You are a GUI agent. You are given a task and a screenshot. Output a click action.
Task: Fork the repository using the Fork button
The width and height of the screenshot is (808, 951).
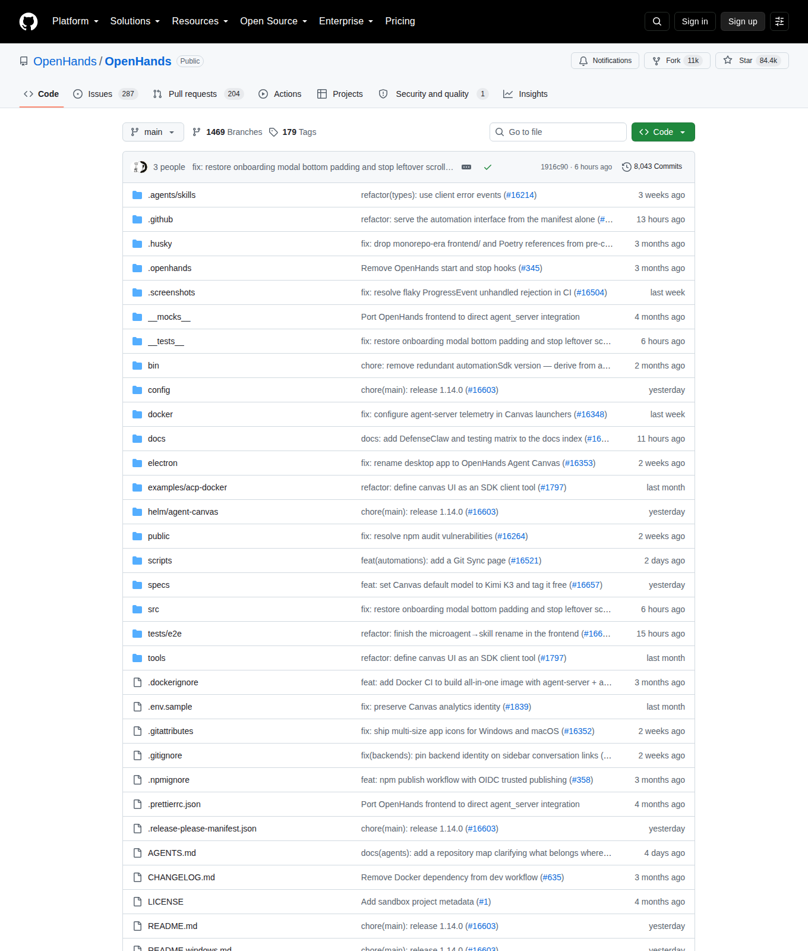pyautogui.click(x=677, y=61)
